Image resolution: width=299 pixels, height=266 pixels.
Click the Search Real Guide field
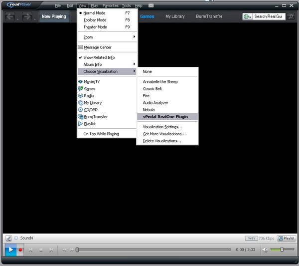pos(269,16)
